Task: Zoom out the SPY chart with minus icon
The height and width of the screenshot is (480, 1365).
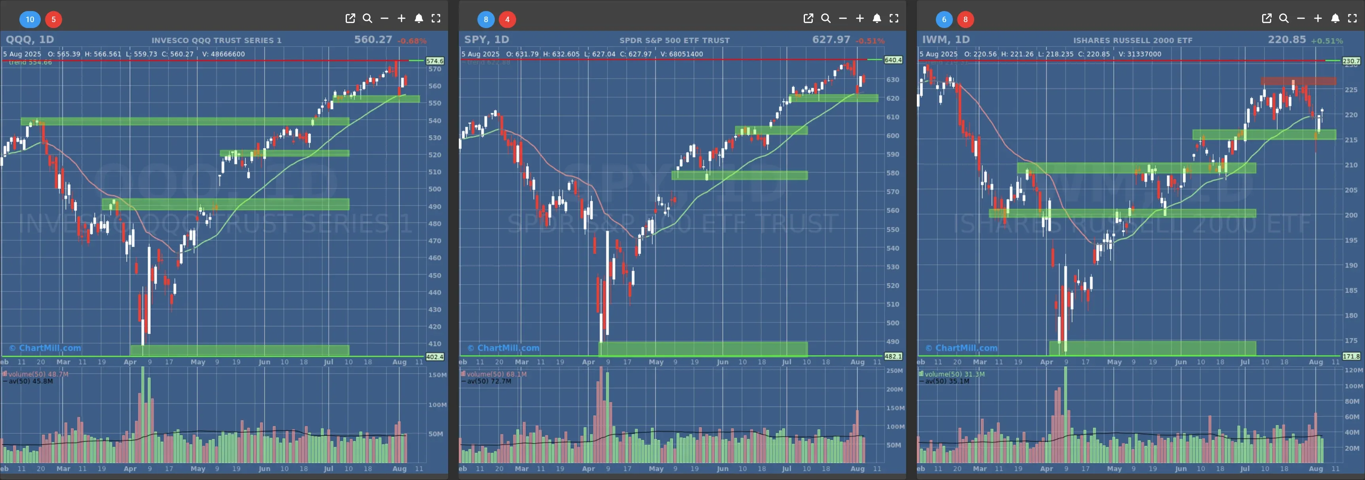Action: [x=842, y=19]
